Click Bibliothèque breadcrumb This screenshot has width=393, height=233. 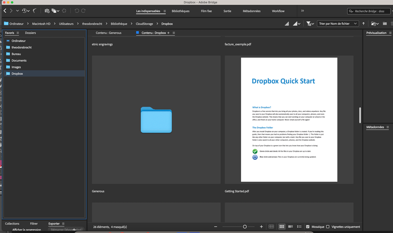tap(119, 24)
